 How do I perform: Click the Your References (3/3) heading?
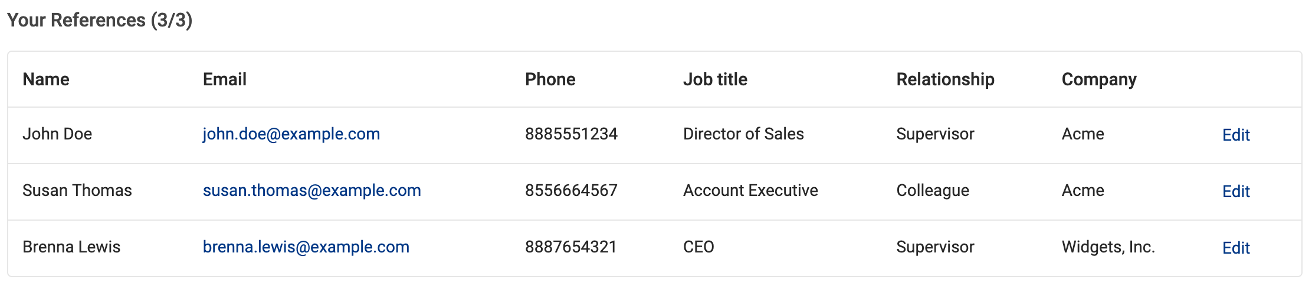tap(100, 20)
